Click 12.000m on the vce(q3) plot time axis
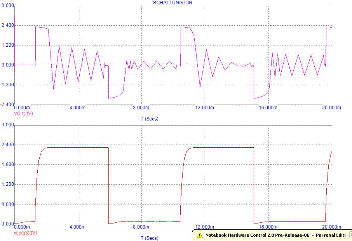The image size is (352, 241). 204,227
